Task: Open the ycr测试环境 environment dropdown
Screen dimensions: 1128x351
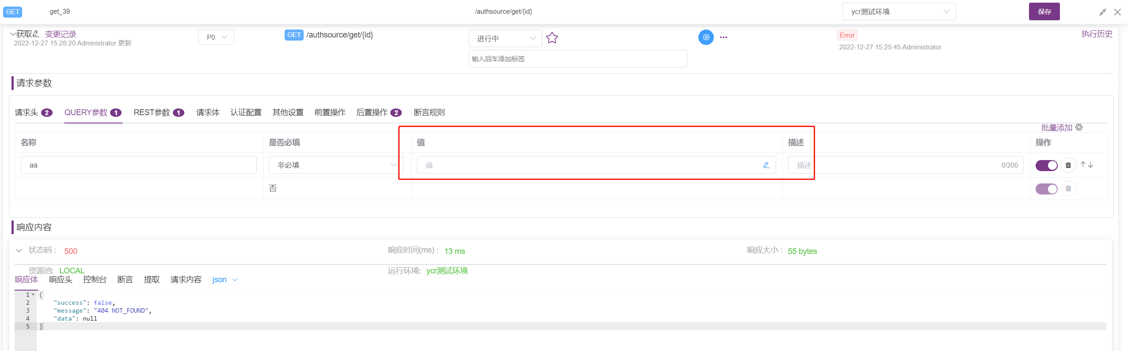Action: (x=899, y=11)
